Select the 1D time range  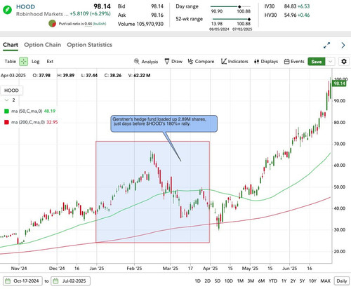coord(197,281)
